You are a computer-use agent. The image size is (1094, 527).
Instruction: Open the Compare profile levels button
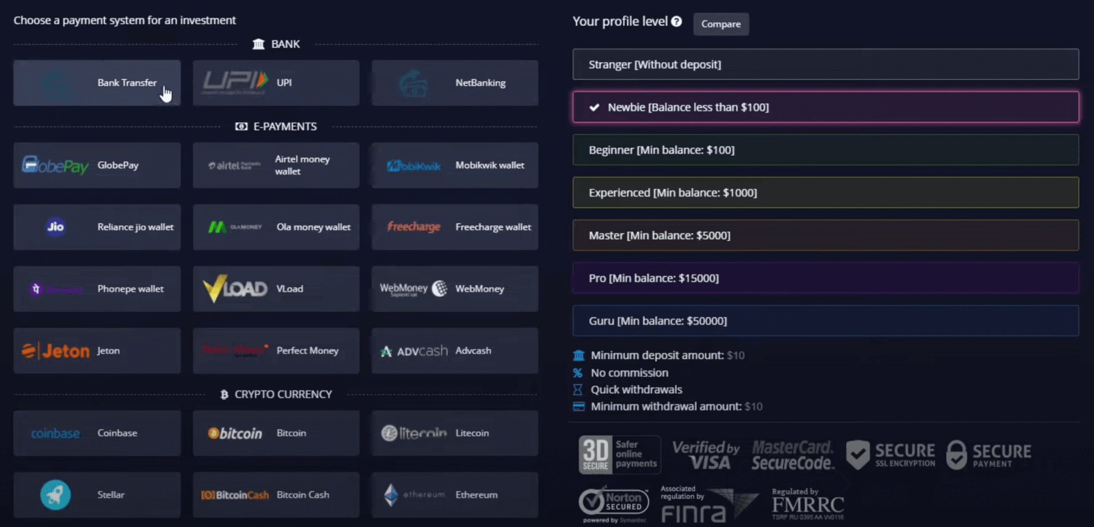[721, 24]
